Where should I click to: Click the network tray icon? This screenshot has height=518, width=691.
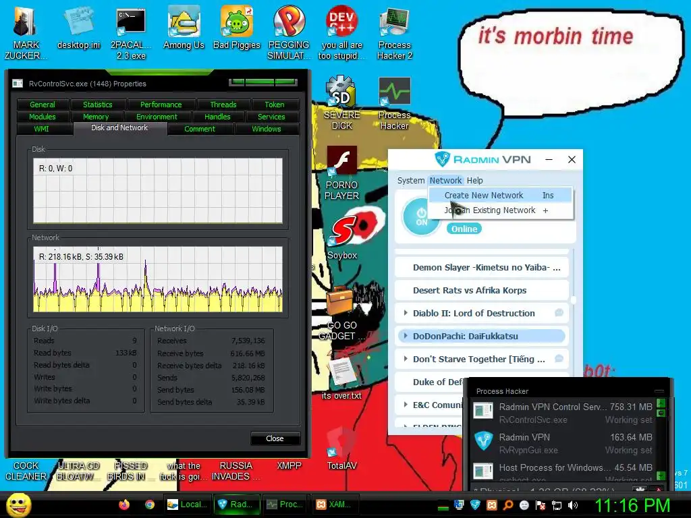tap(557, 505)
